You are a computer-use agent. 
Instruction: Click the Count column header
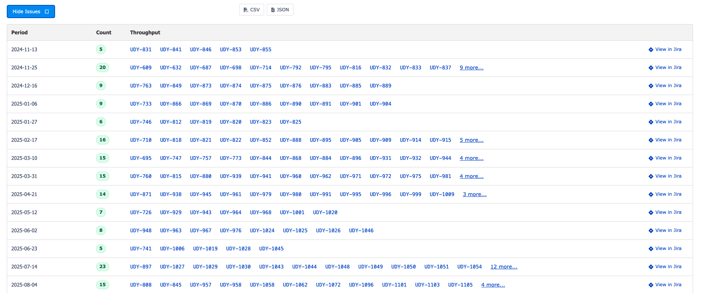104,32
